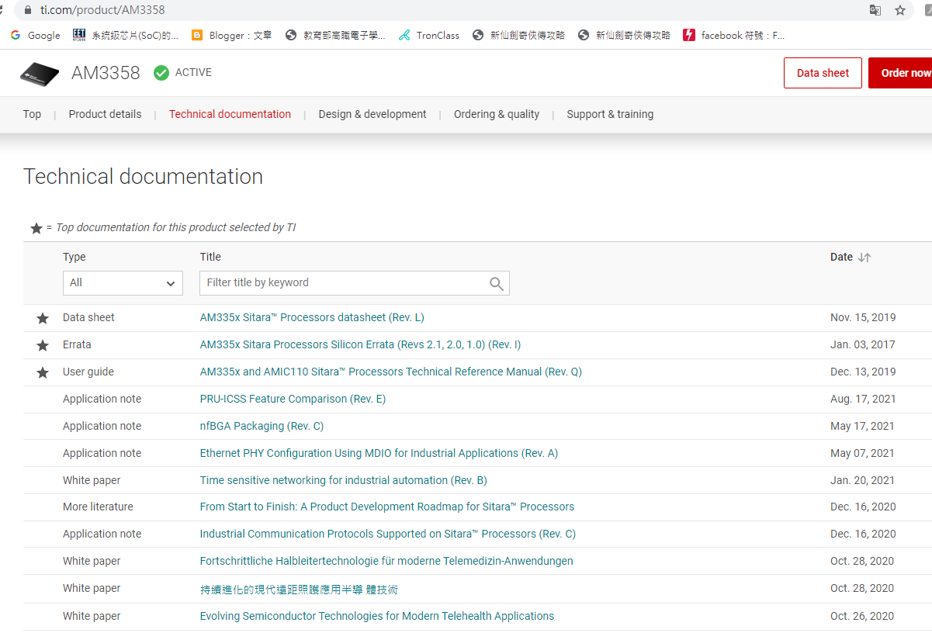Open Time sensitive networking white paper
This screenshot has width=932, height=633.
[x=343, y=480]
